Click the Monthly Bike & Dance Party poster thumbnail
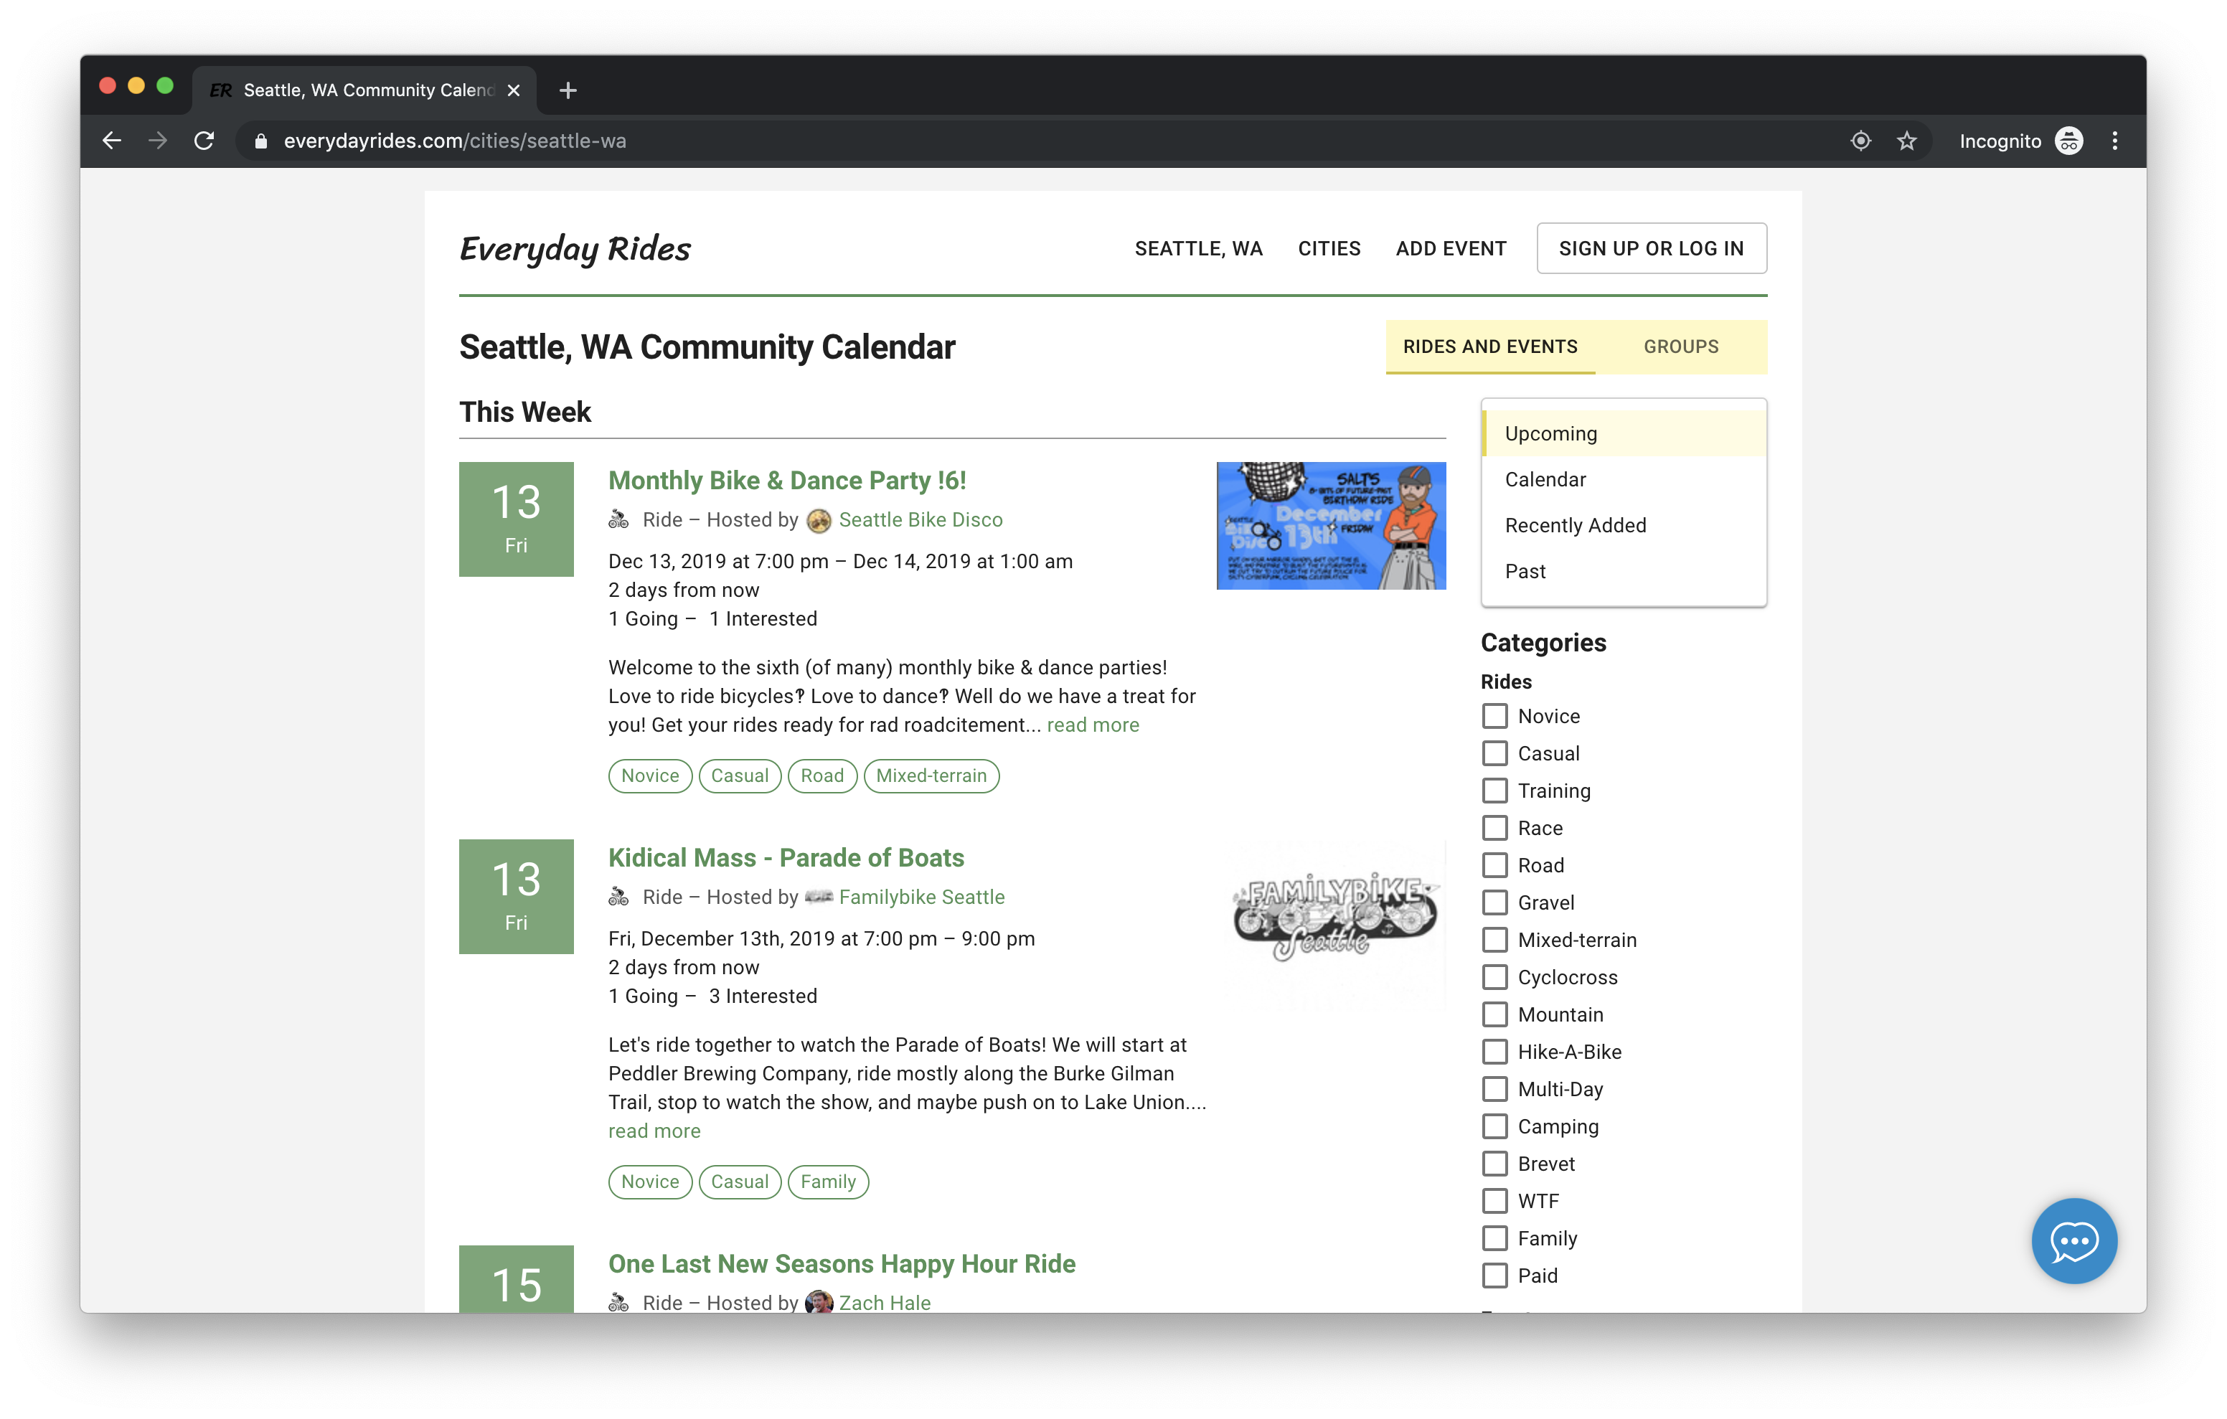The width and height of the screenshot is (2227, 1419). pyautogui.click(x=1330, y=525)
